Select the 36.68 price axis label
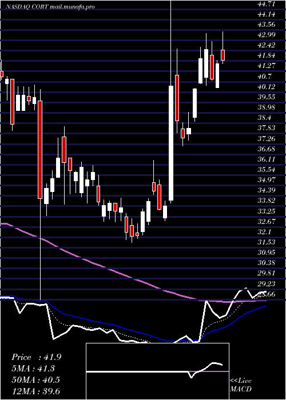The image size is (286, 400). point(267,149)
